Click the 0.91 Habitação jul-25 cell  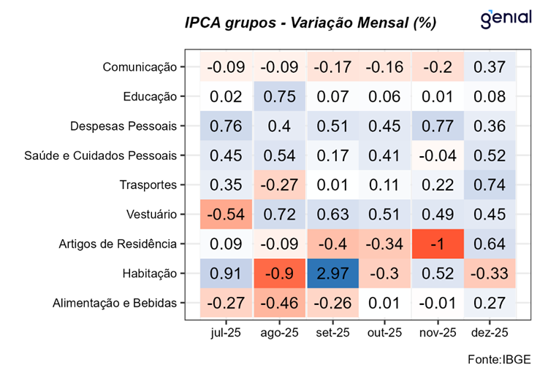coord(227,273)
